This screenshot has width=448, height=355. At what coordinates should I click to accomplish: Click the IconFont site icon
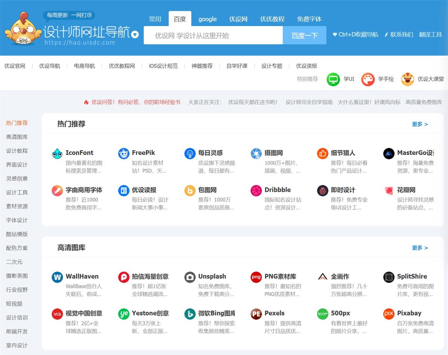pos(57,153)
